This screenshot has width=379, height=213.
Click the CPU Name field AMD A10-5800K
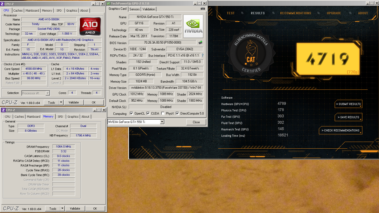[x=49, y=19]
